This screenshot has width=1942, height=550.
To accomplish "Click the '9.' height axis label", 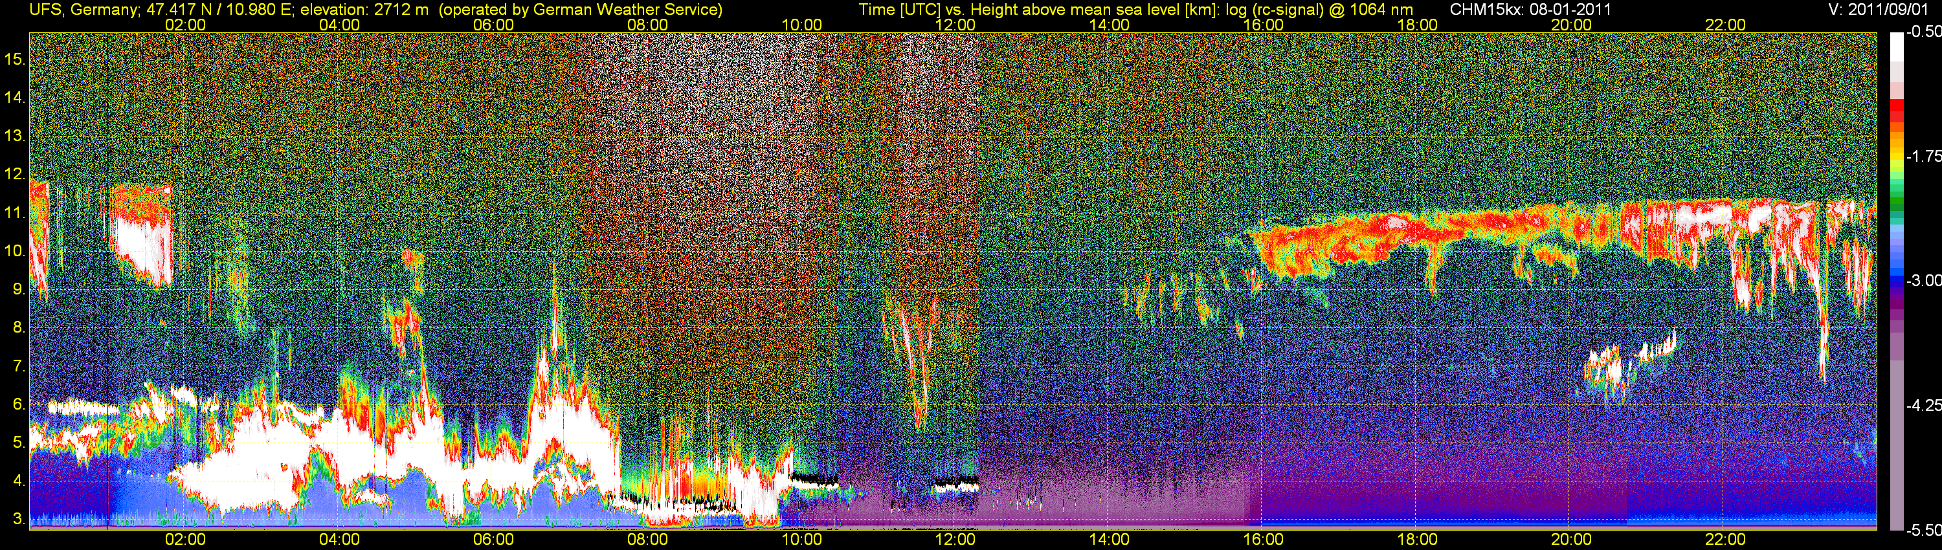I will 19,289.
